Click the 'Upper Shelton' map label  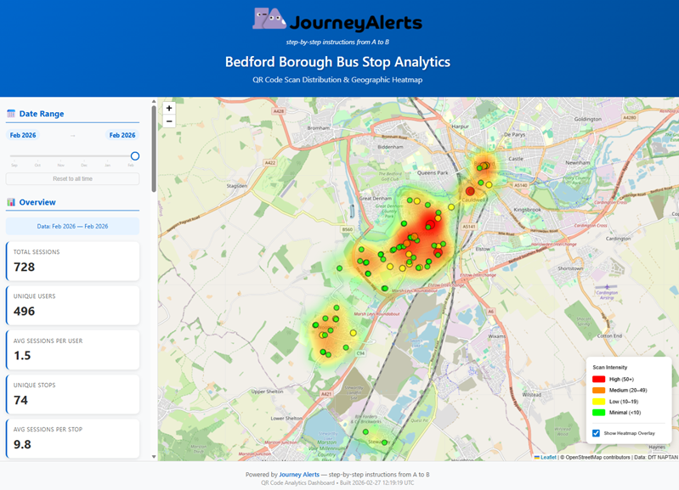pos(267,391)
